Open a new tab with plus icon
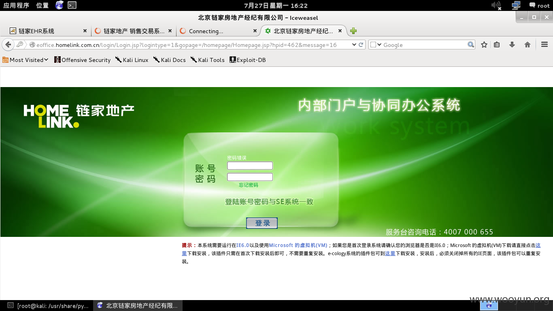 [x=353, y=31]
